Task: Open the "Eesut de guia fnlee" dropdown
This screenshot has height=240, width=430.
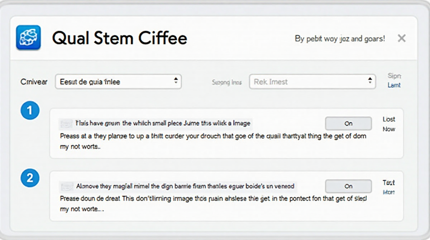Action: pyautogui.click(x=118, y=82)
